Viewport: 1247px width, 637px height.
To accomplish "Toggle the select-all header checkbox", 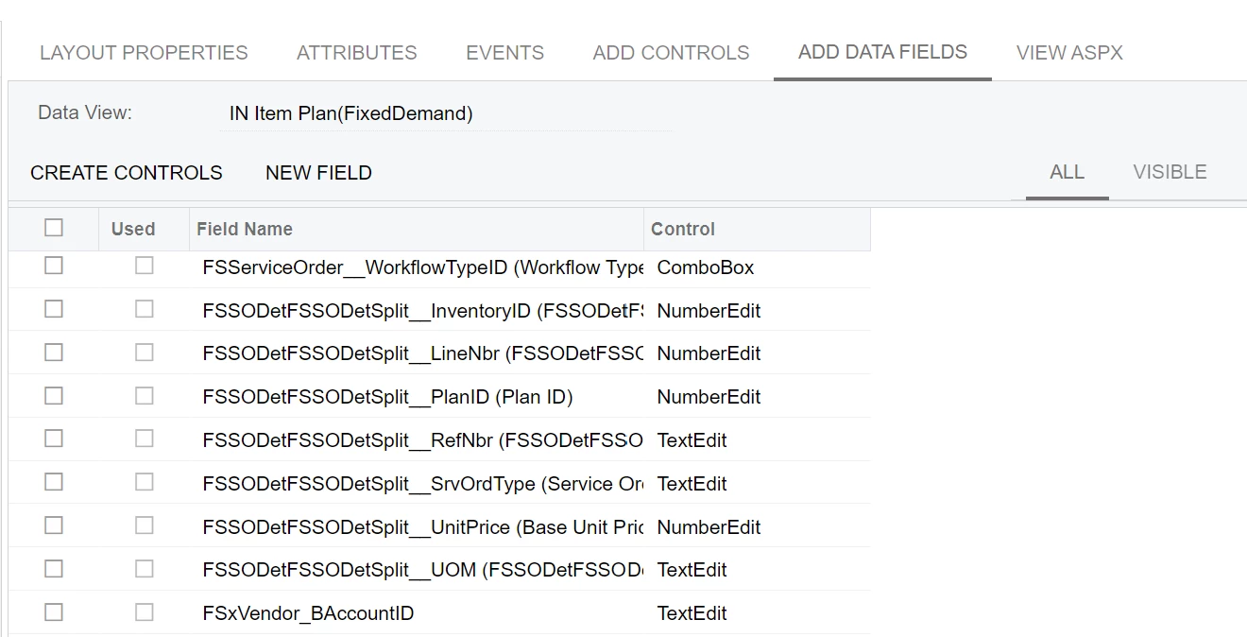I will click(x=54, y=228).
